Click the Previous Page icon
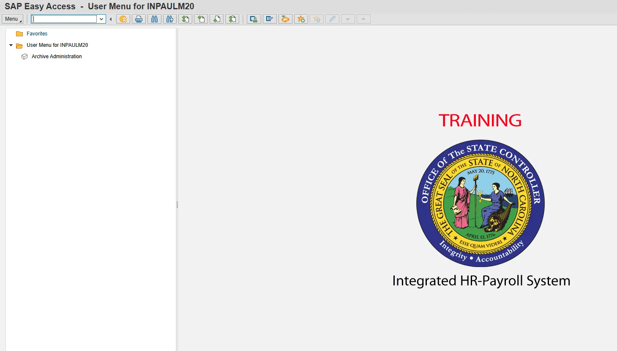 pos(201,19)
